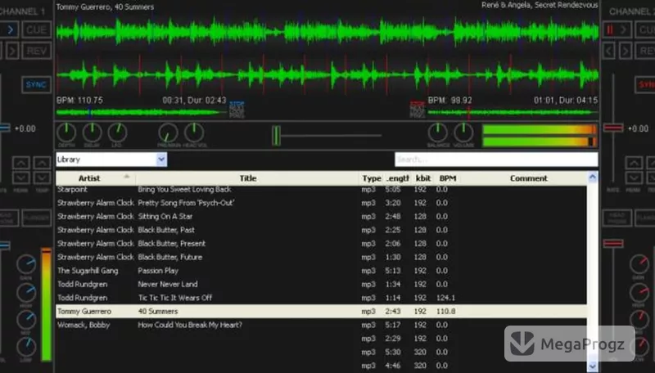Image resolution: width=655 pixels, height=373 pixels.
Task: Click the Channel 2 red pitch slider handle
Action: tap(613, 128)
